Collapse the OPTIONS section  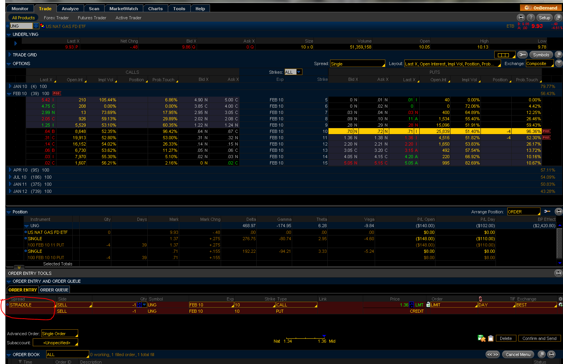[x=9, y=63]
